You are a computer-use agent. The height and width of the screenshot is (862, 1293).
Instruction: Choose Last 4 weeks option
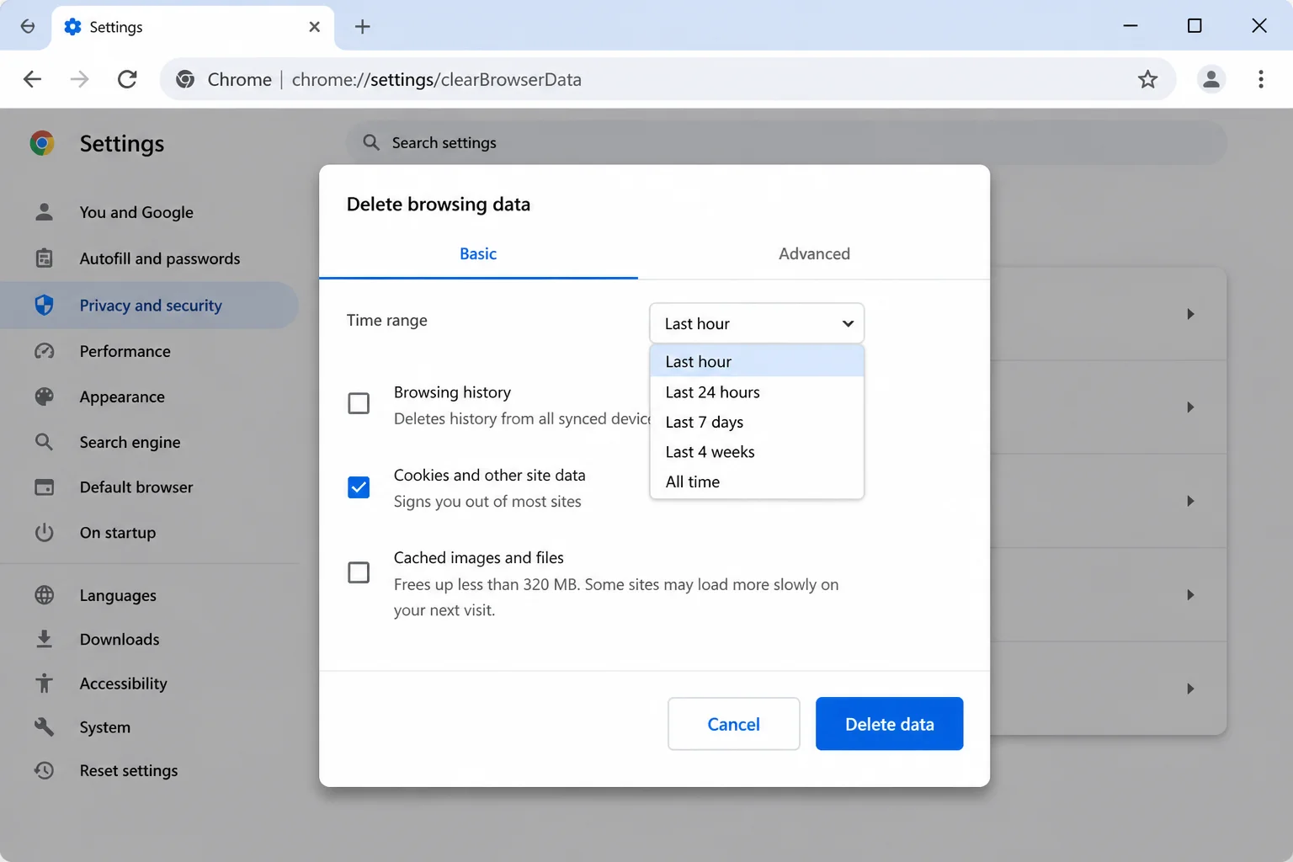point(757,452)
